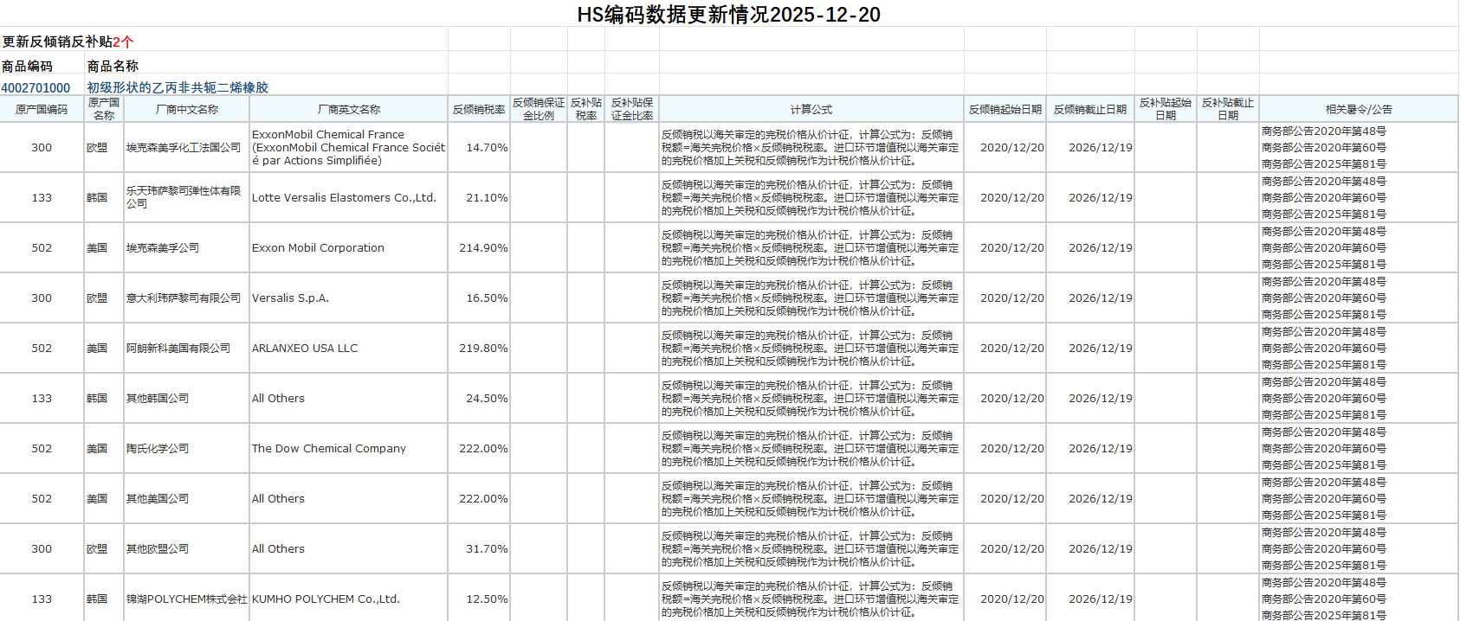
Task: Select cell 其他欧盟公司
Action: click(187, 549)
